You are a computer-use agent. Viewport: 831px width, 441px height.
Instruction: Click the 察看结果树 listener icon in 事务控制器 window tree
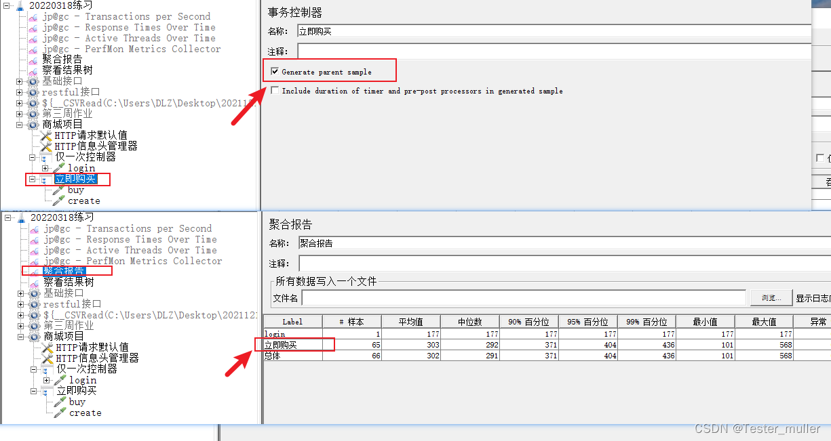pos(33,70)
